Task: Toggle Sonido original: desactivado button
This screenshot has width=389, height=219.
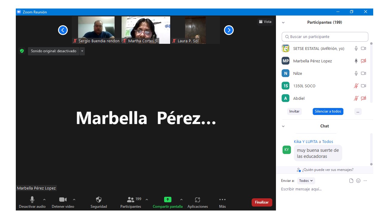Action: pyautogui.click(x=53, y=51)
